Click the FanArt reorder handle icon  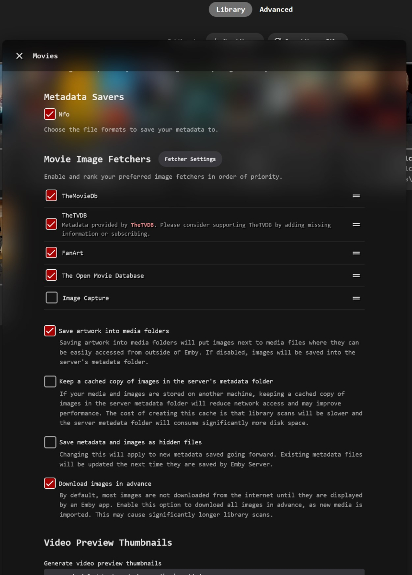point(356,253)
